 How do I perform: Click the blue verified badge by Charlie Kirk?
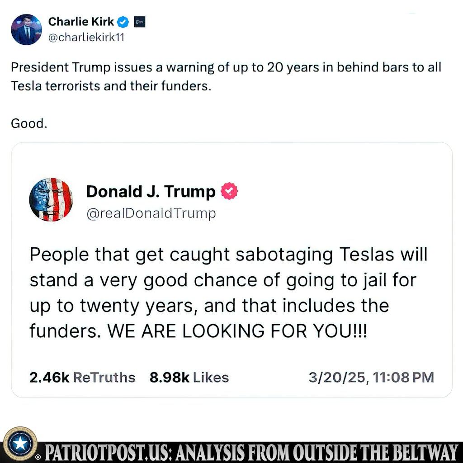[123, 22]
